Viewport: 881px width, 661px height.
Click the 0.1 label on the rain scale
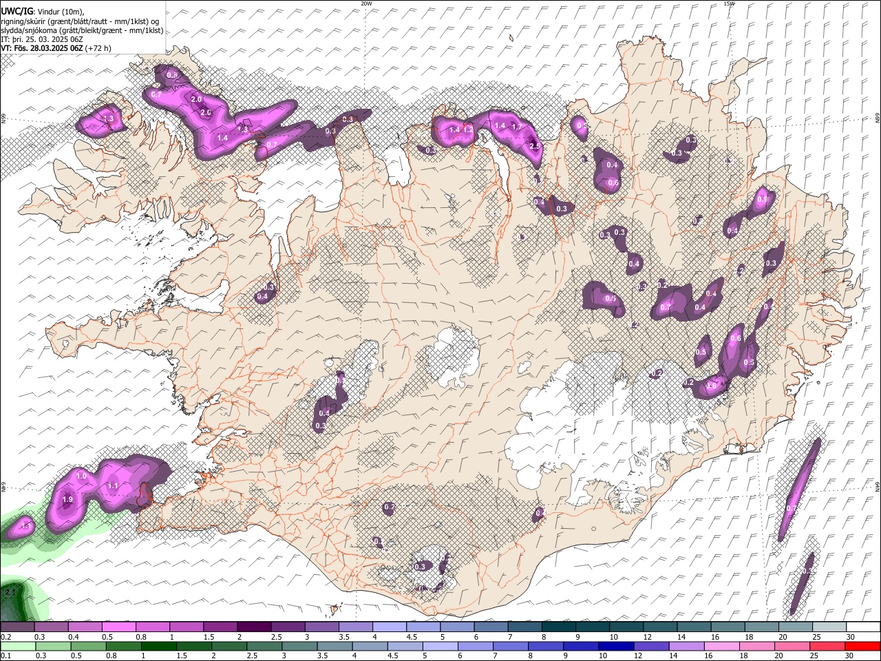[6, 656]
